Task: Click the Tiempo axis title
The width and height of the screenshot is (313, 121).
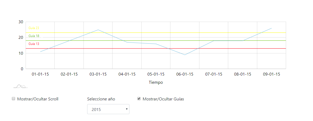Action: click(156, 82)
